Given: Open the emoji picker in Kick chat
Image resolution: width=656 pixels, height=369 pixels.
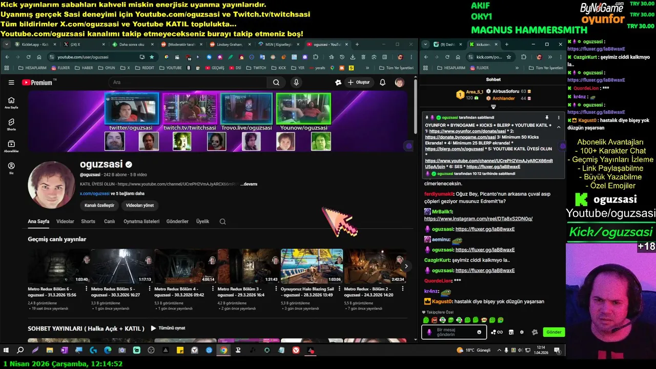Looking at the screenshot, I should [x=479, y=332].
